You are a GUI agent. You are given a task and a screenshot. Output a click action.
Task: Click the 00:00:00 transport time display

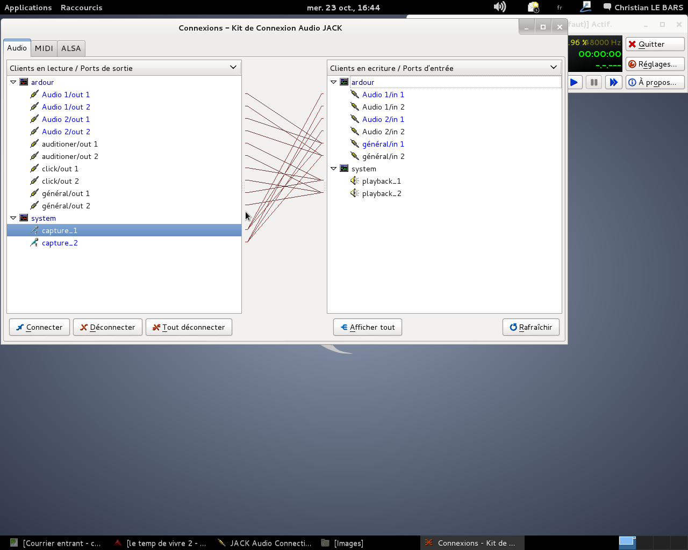(x=600, y=54)
